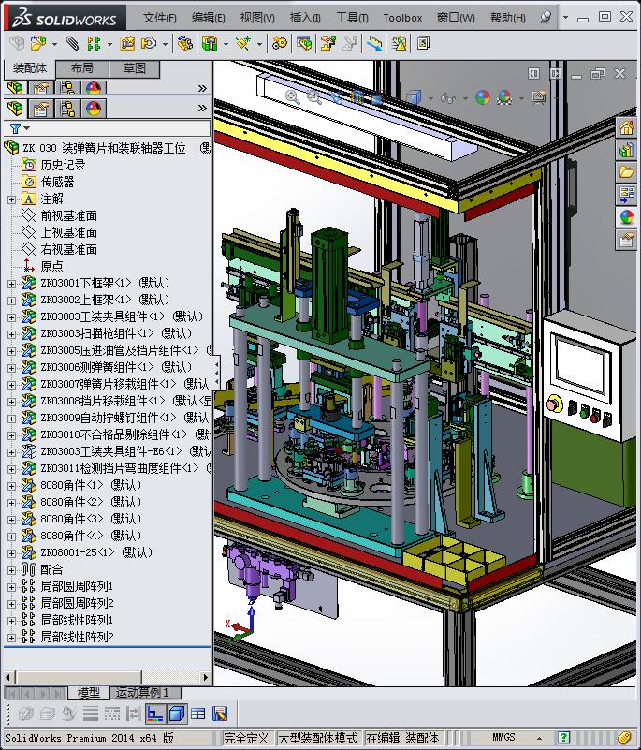
Task: Open the Custom Properties task pane tab
Action: [x=626, y=239]
